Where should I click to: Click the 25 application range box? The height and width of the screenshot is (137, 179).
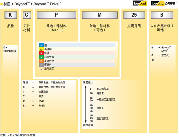(x=134, y=15)
